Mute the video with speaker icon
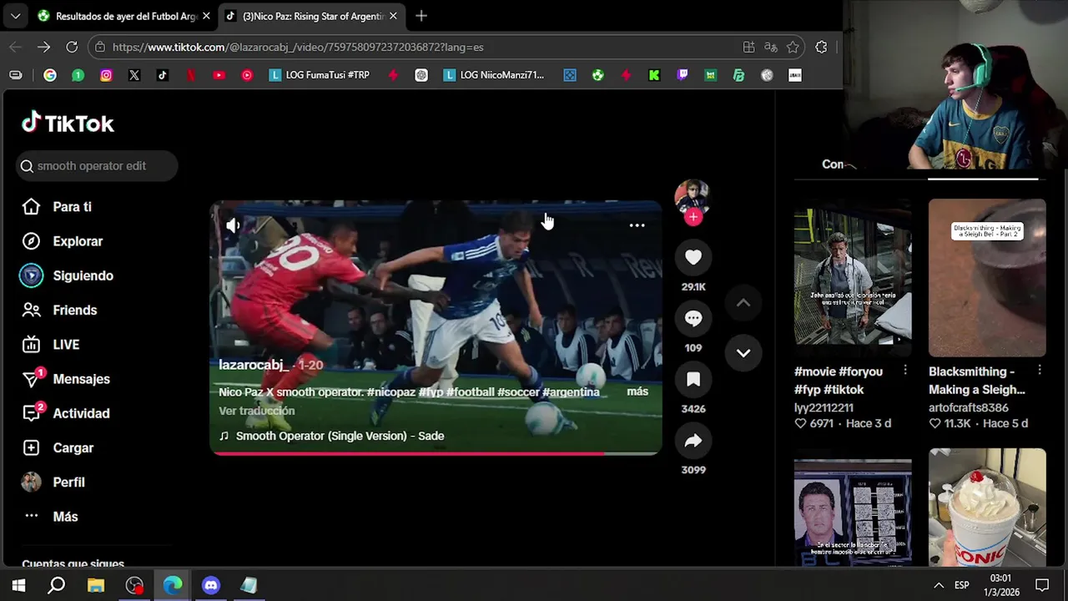This screenshot has height=601, width=1068. coord(233,225)
